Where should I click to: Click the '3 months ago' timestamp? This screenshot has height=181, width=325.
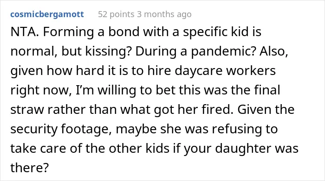164,14
